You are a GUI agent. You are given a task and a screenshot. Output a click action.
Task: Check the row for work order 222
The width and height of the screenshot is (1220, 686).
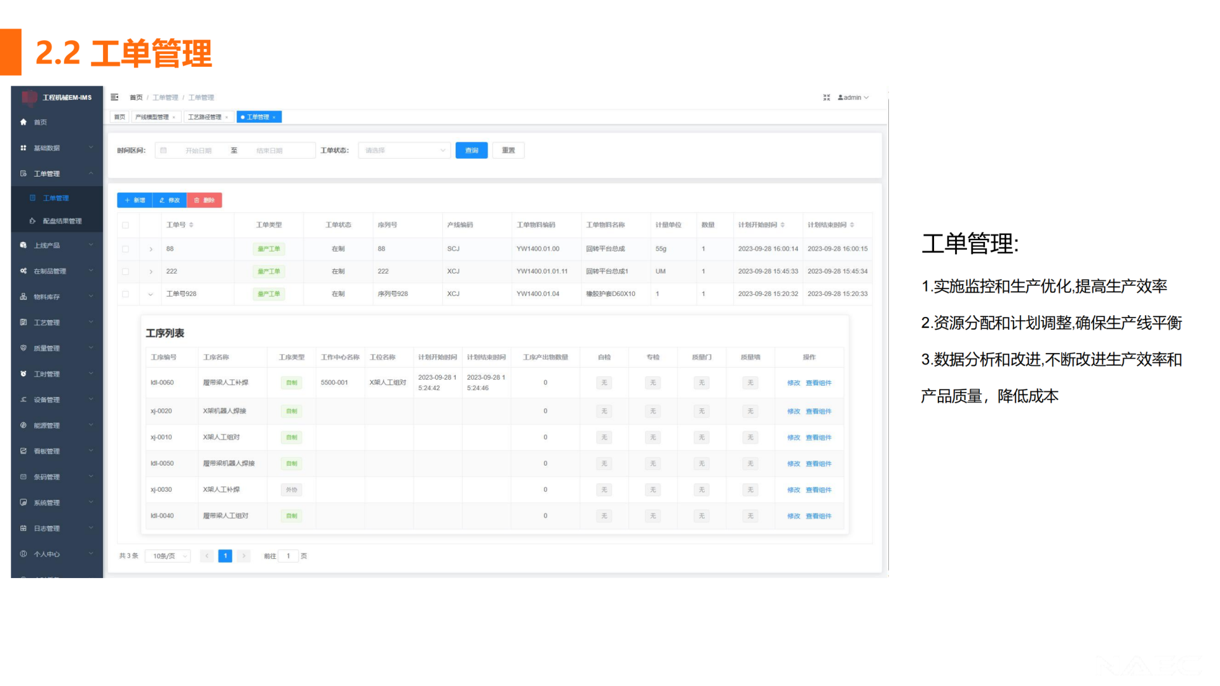tap(126, 272)
